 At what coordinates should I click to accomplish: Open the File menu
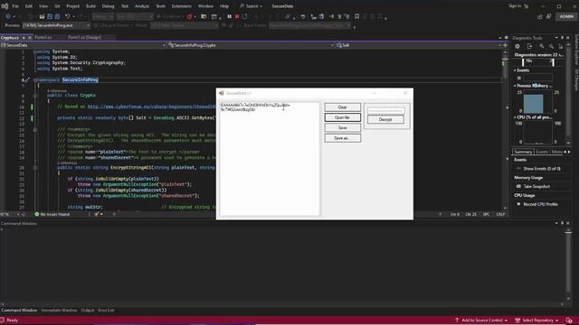(x=15, y=6)
